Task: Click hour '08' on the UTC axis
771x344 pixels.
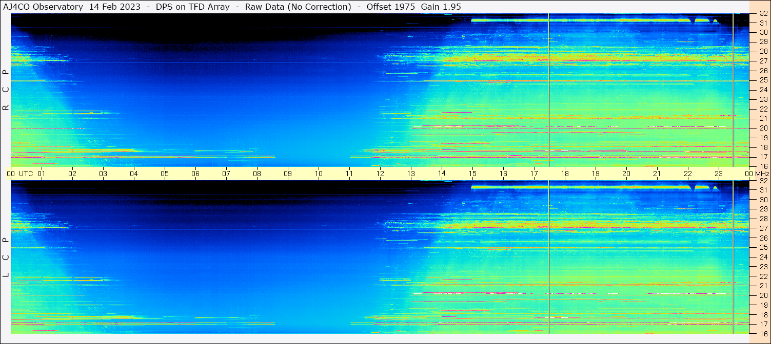Action: [257, 174]
